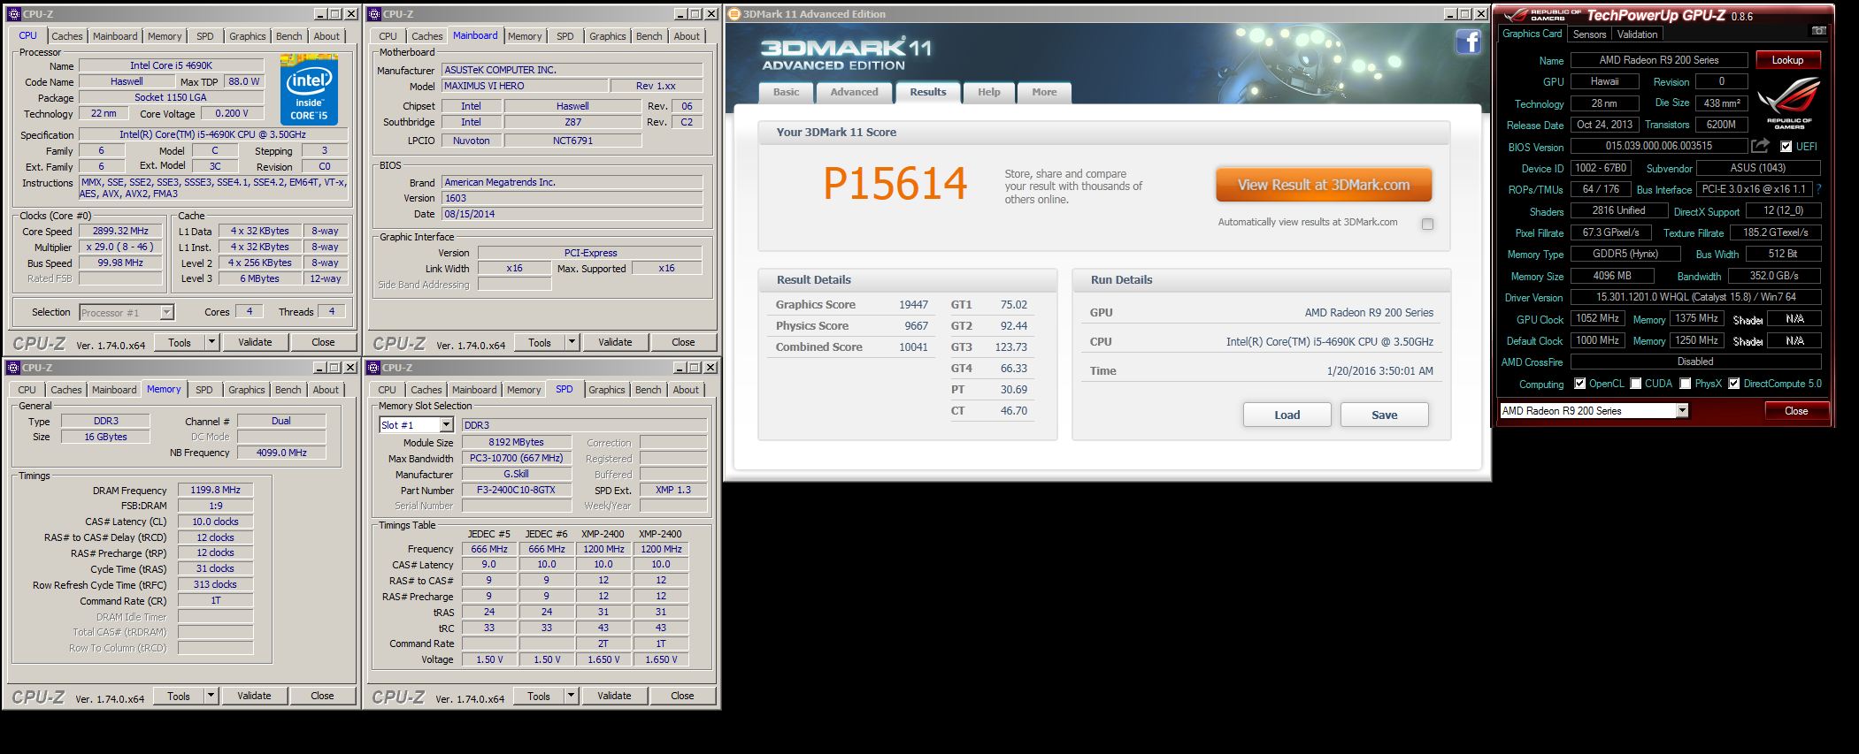This screenshot has height=754, width=1859.
Task: Click Tools button in the CPU-Z Mainboard window
Action: coord(539,342)
